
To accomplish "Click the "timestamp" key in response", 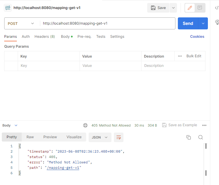I will (39, 151).
